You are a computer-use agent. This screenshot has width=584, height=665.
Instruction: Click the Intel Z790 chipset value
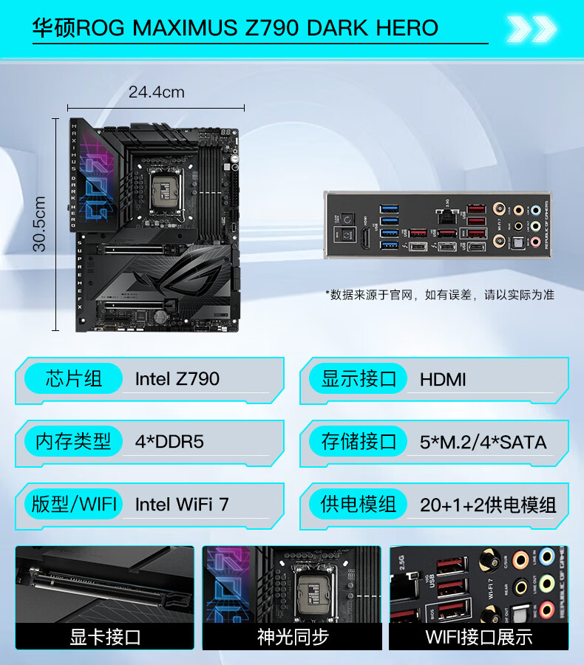(x=177, y=379)
